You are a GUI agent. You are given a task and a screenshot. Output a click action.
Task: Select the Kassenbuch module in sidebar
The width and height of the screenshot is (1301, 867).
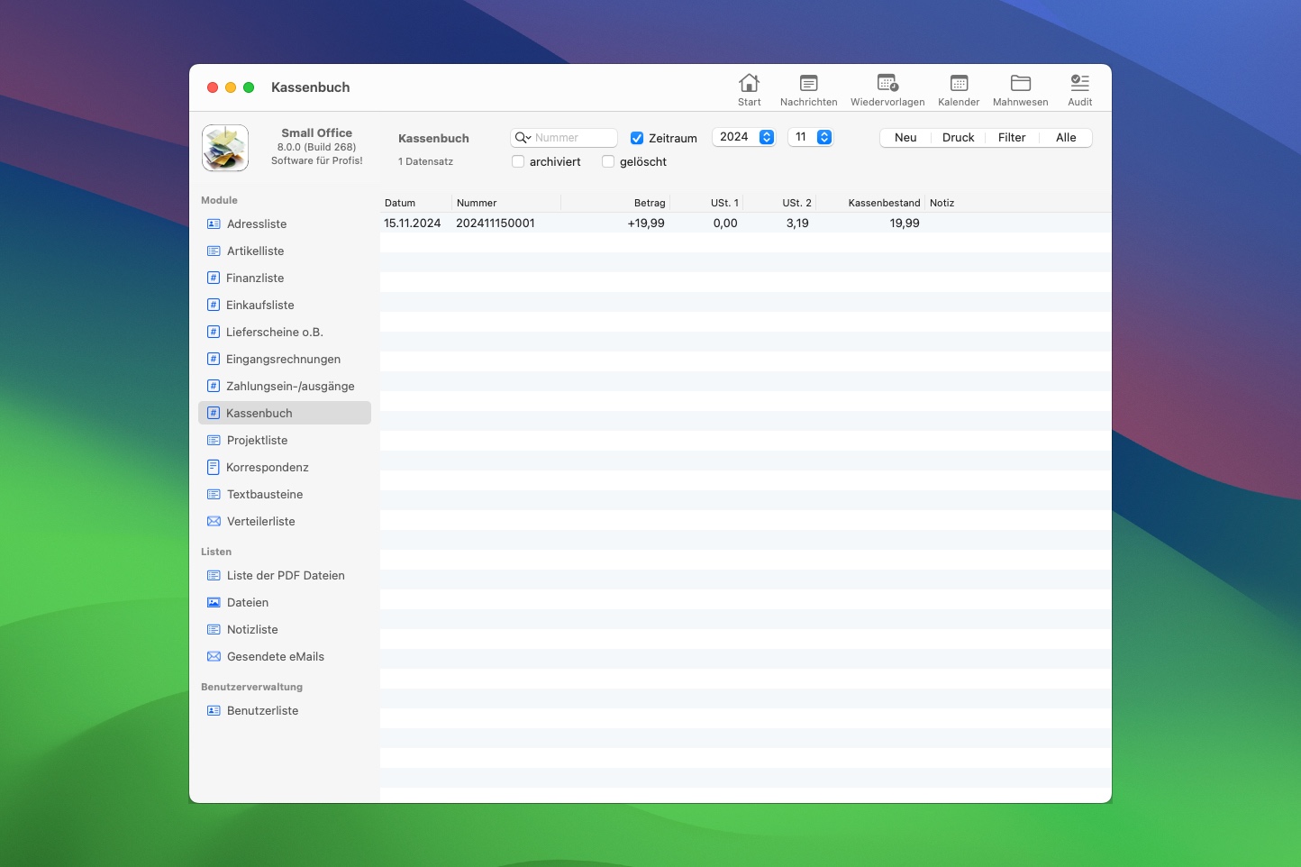(285, 413)
